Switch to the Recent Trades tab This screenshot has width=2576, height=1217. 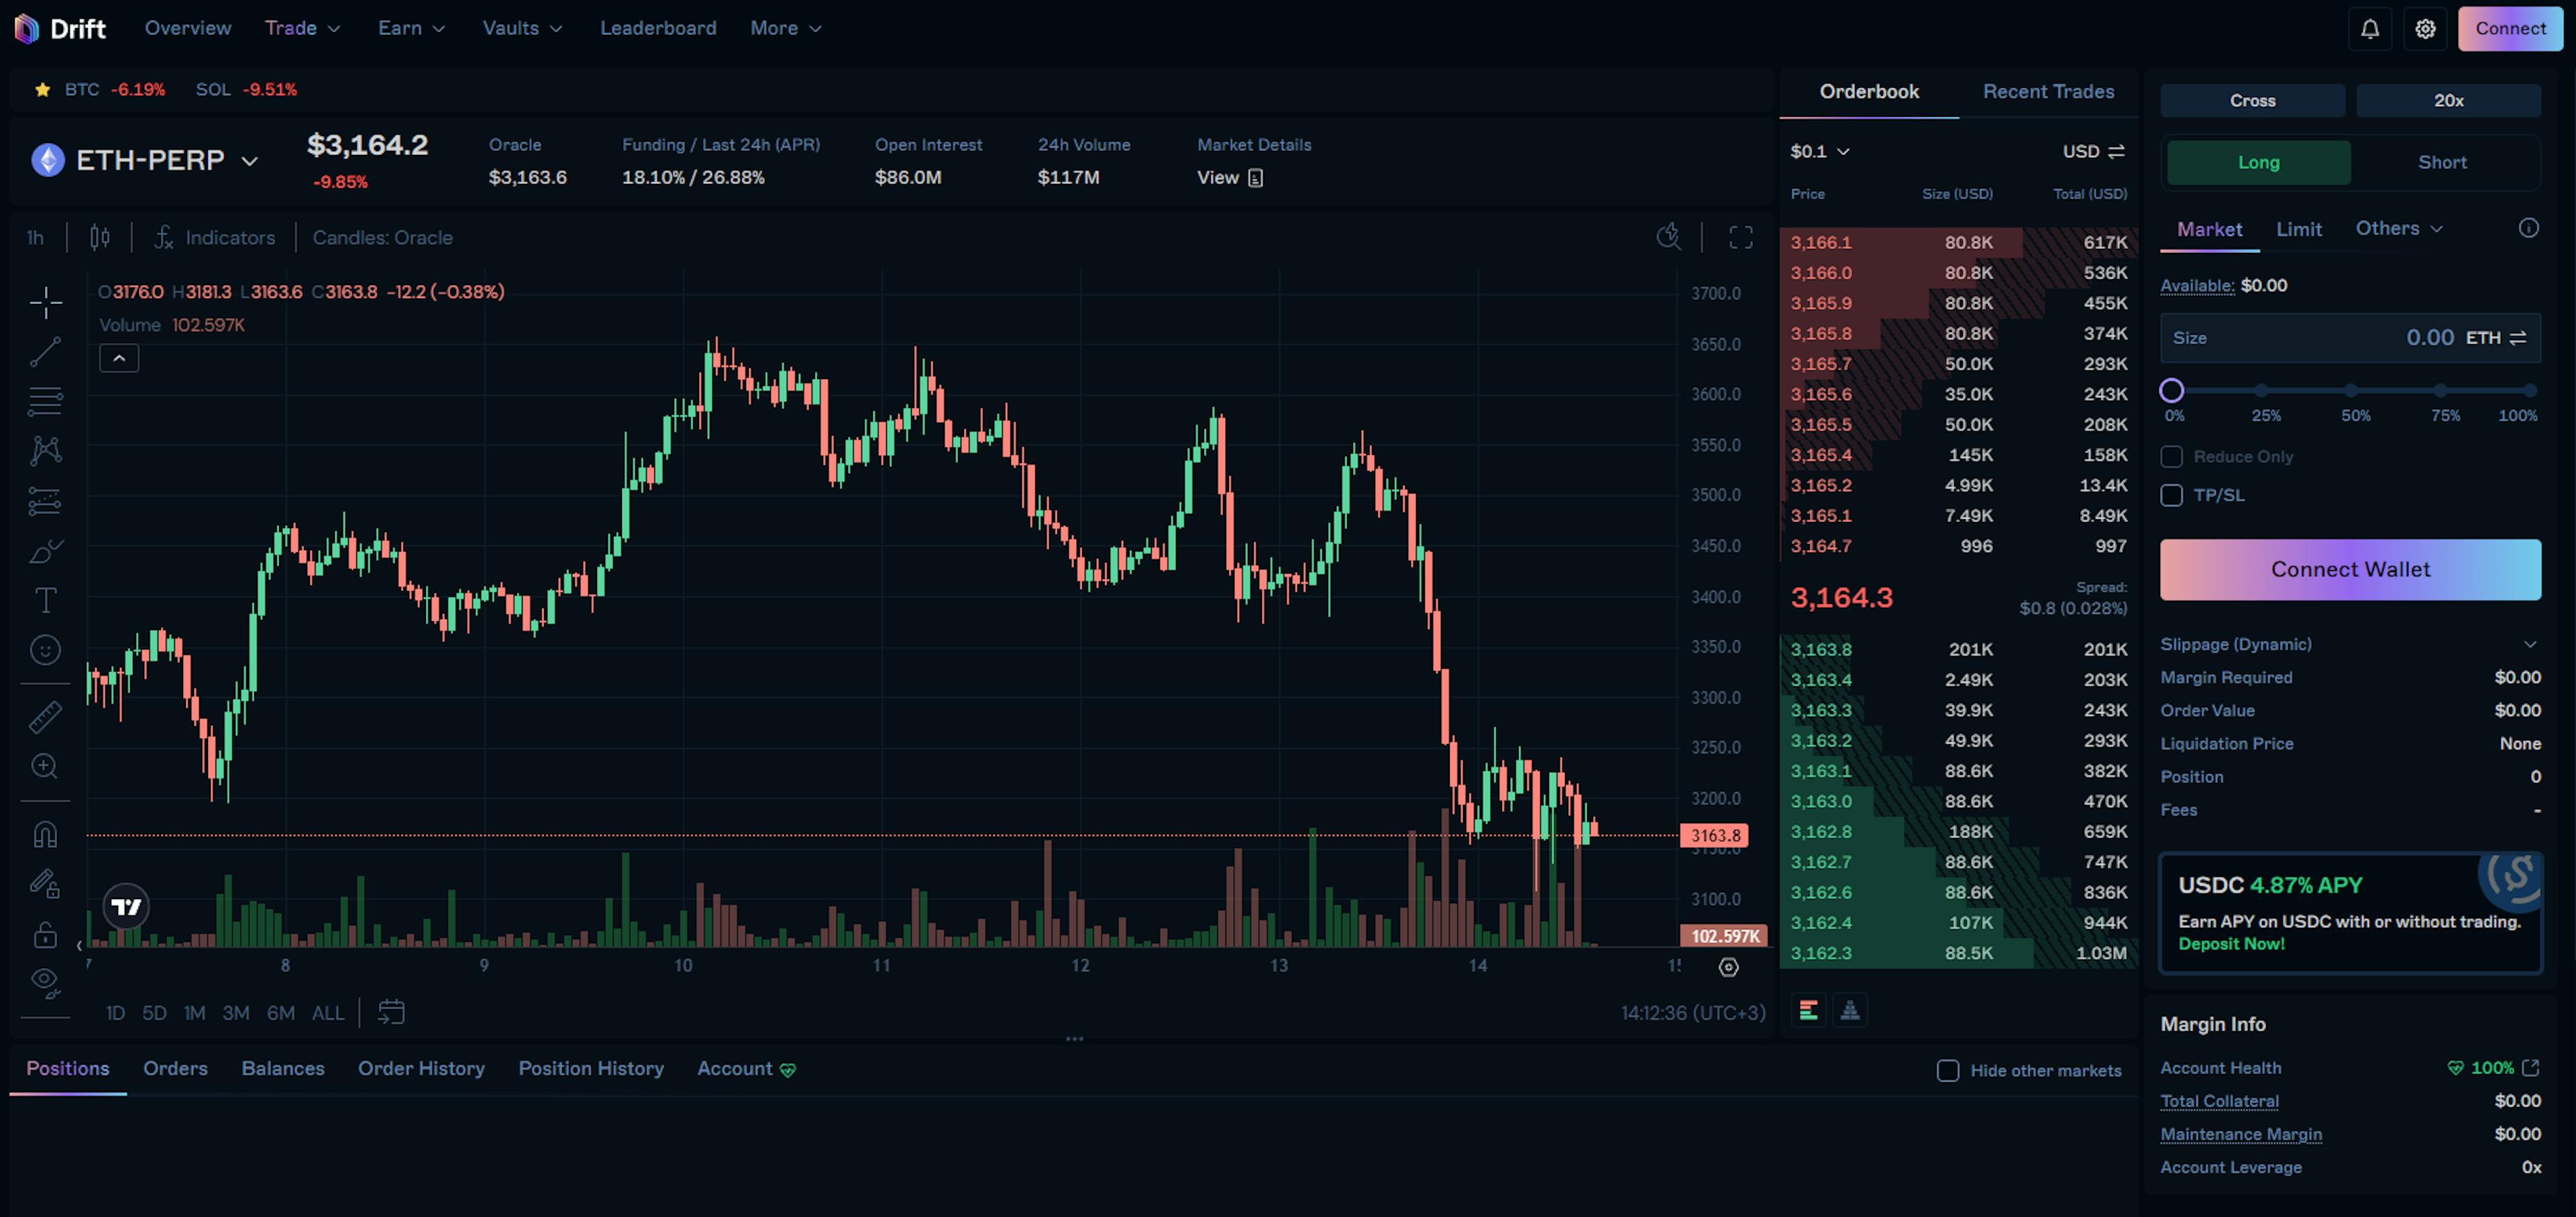tap(2048, 91)
